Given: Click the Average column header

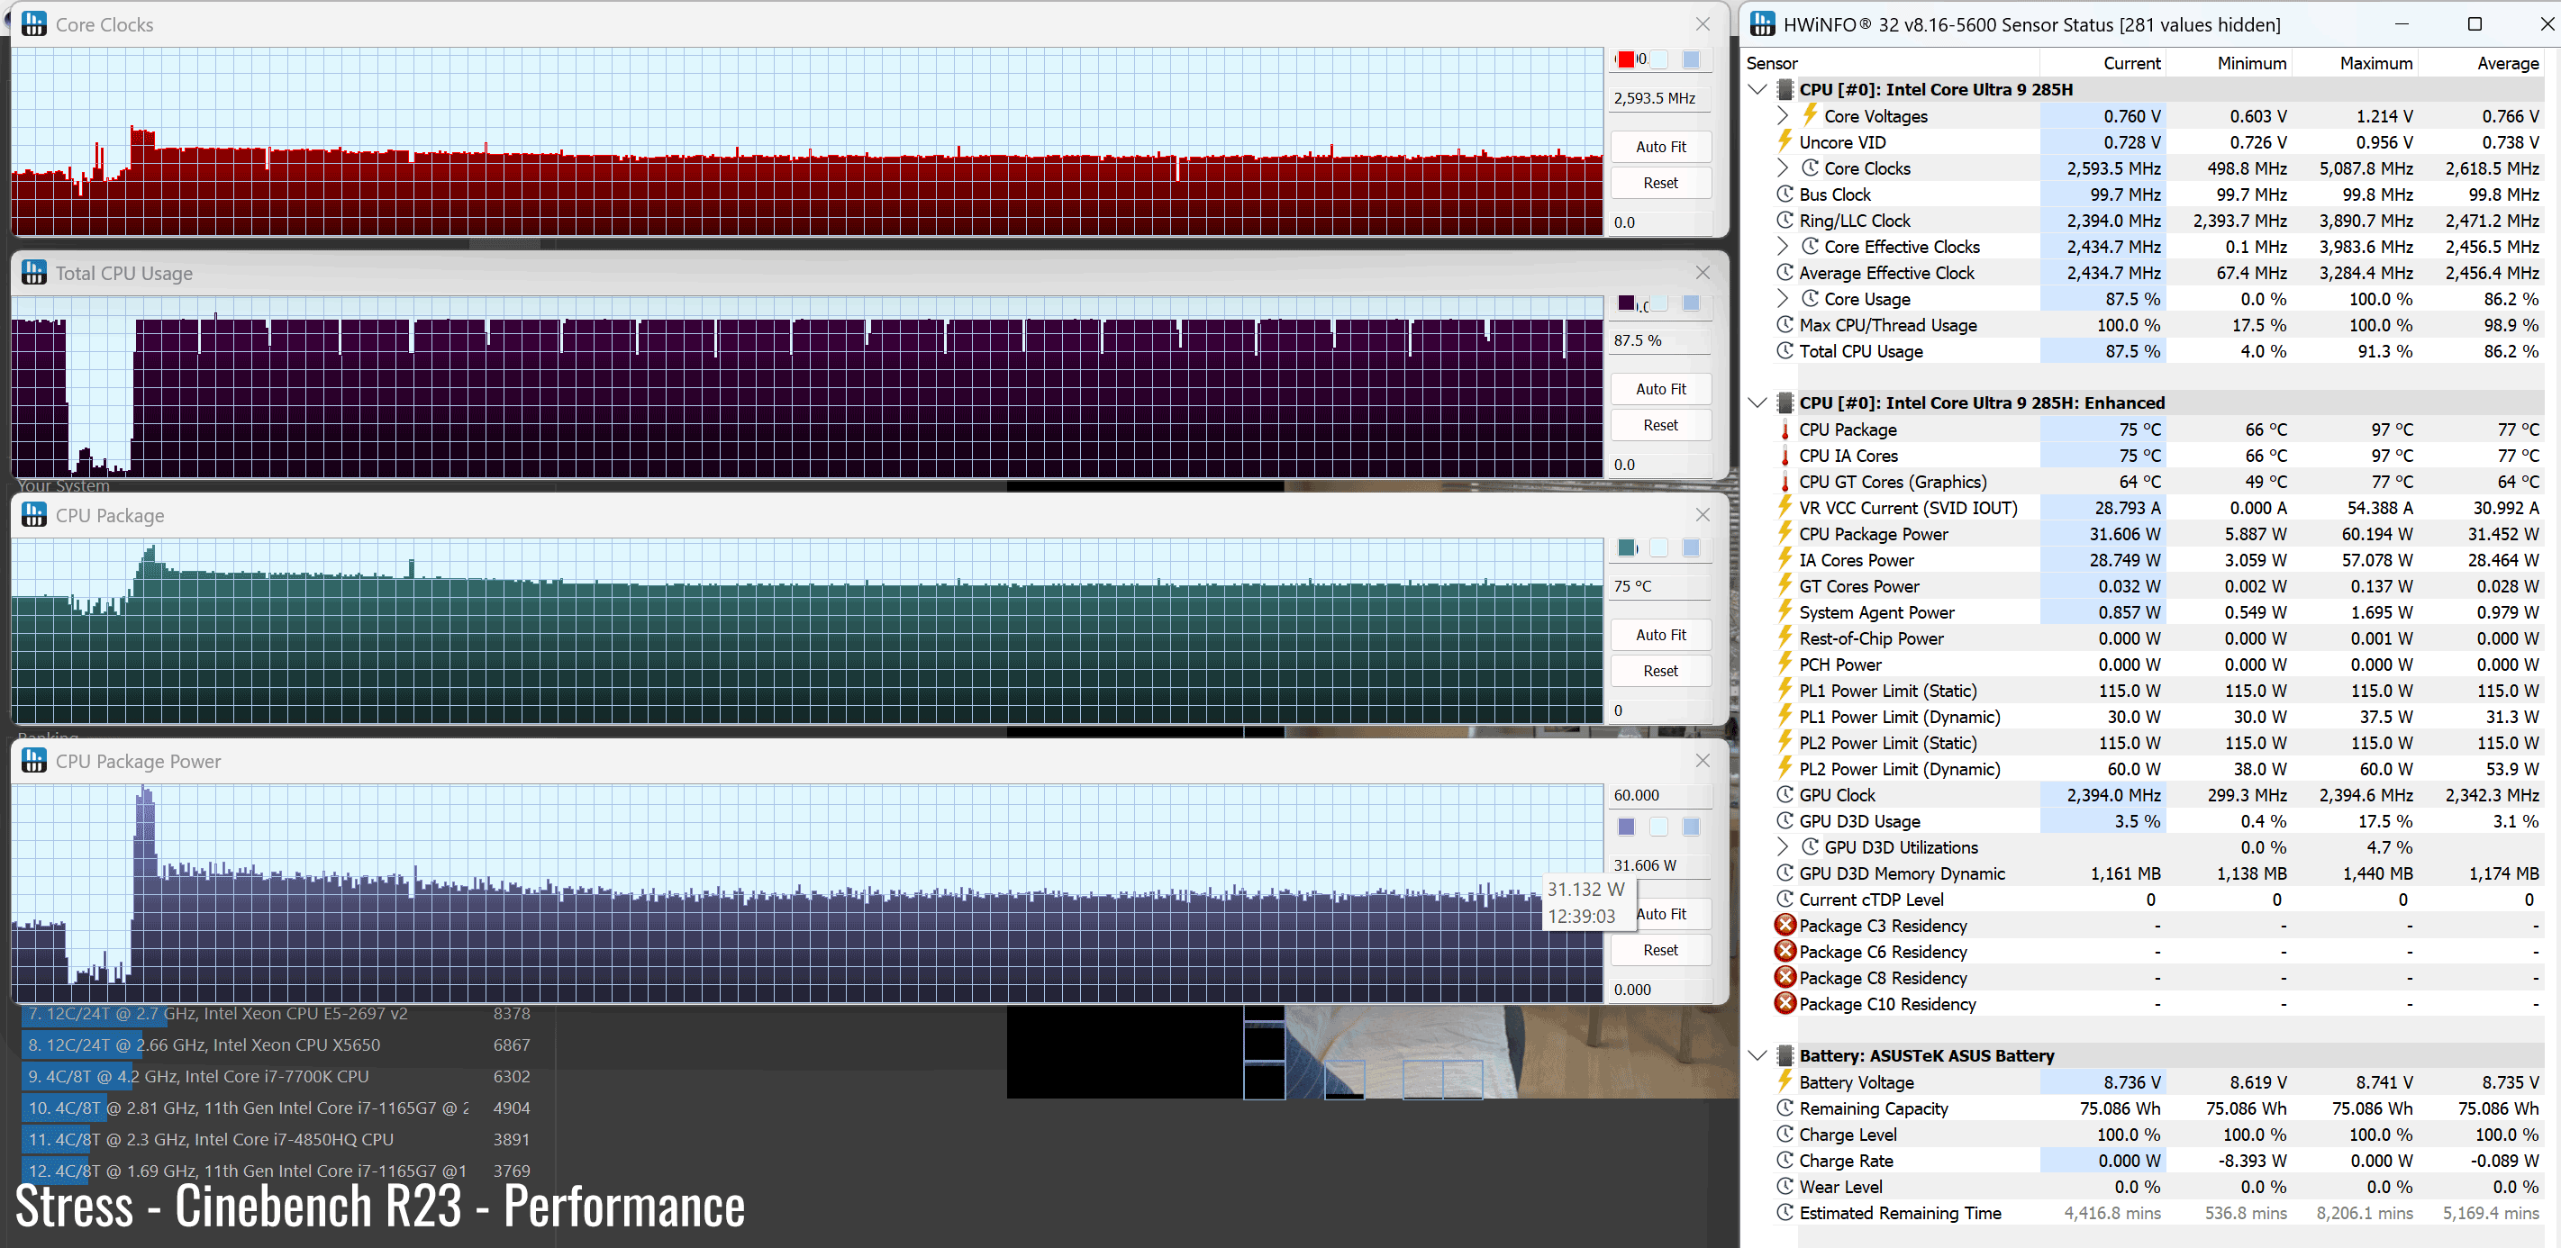Looking at the screenshot, I should pyautogui.click(x=2482, y=63).
